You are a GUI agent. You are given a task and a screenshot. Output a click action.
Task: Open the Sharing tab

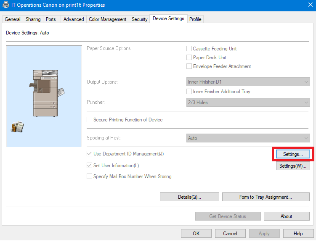point(33,19)
